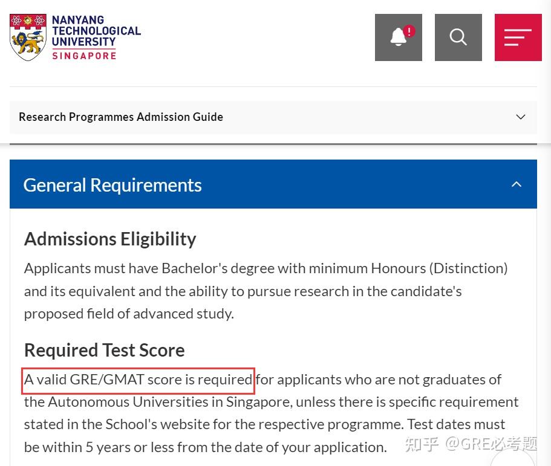Click the NTU lion crest logo
This screenshot has height=466, width=551.
click(28, 37)
